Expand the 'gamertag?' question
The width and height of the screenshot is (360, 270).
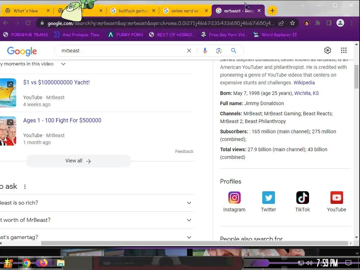[x=96, y=237]
